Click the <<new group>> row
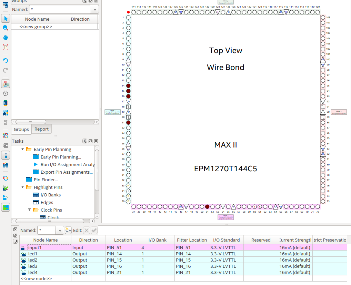This screenshot has width=351, height=285. point(54,27)
